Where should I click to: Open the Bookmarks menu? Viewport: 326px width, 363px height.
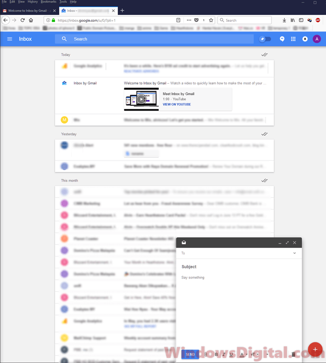pos(48,1)
